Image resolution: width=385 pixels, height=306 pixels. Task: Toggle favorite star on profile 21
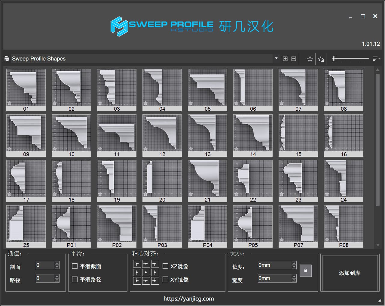tap(191, 194)
